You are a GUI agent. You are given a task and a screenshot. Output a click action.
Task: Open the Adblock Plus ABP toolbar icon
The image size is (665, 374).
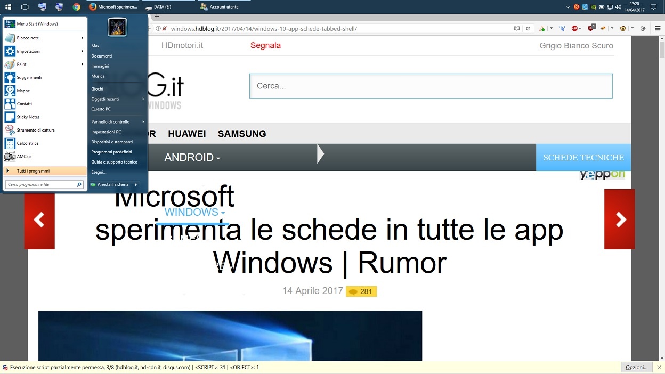(x=575, y=28)
